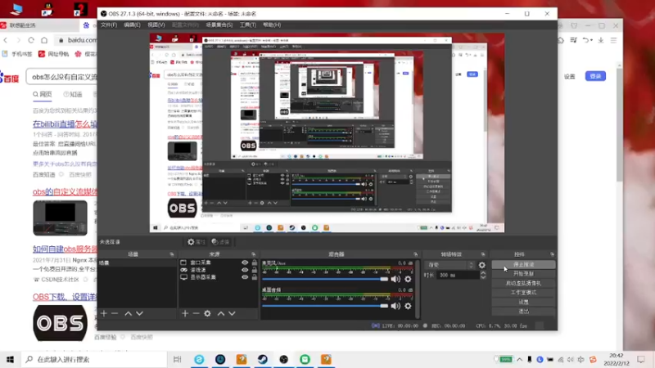Open the OBS icon in the taskbar
Viewport: 655px width, 368px height.
click(283, 359)
